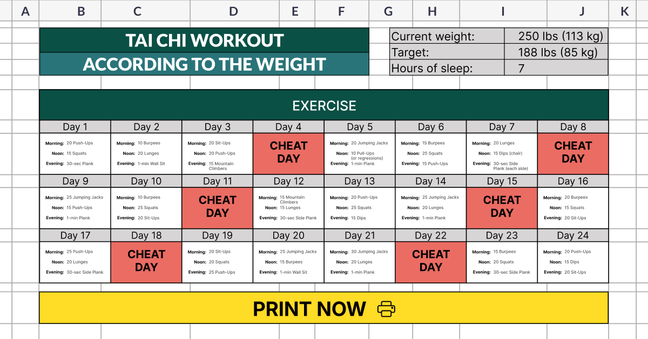Select column header A

25,11
